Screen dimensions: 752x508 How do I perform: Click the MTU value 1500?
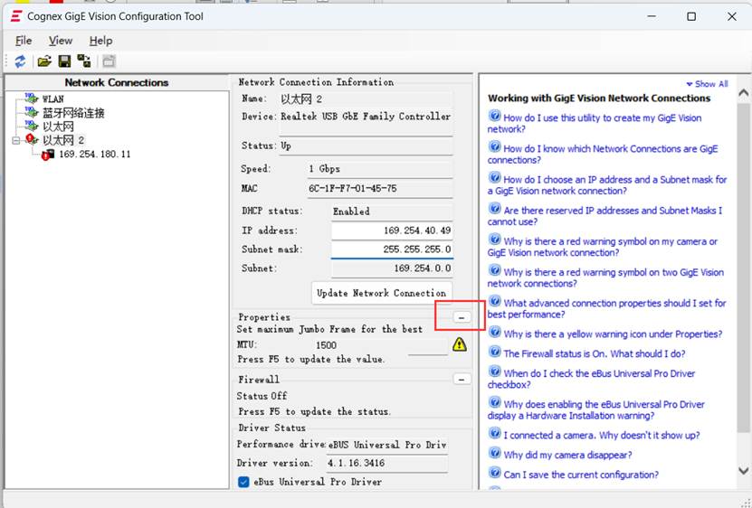[x=326, y=345]
